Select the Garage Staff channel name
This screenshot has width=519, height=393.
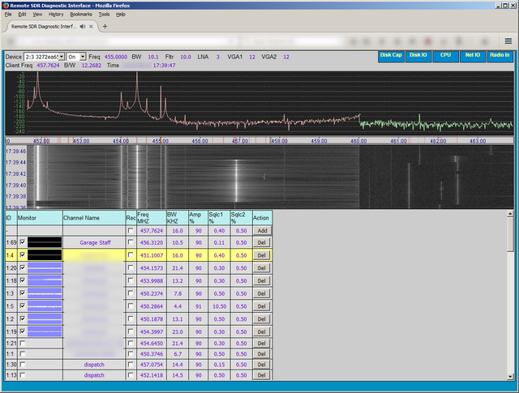[96, 242]
